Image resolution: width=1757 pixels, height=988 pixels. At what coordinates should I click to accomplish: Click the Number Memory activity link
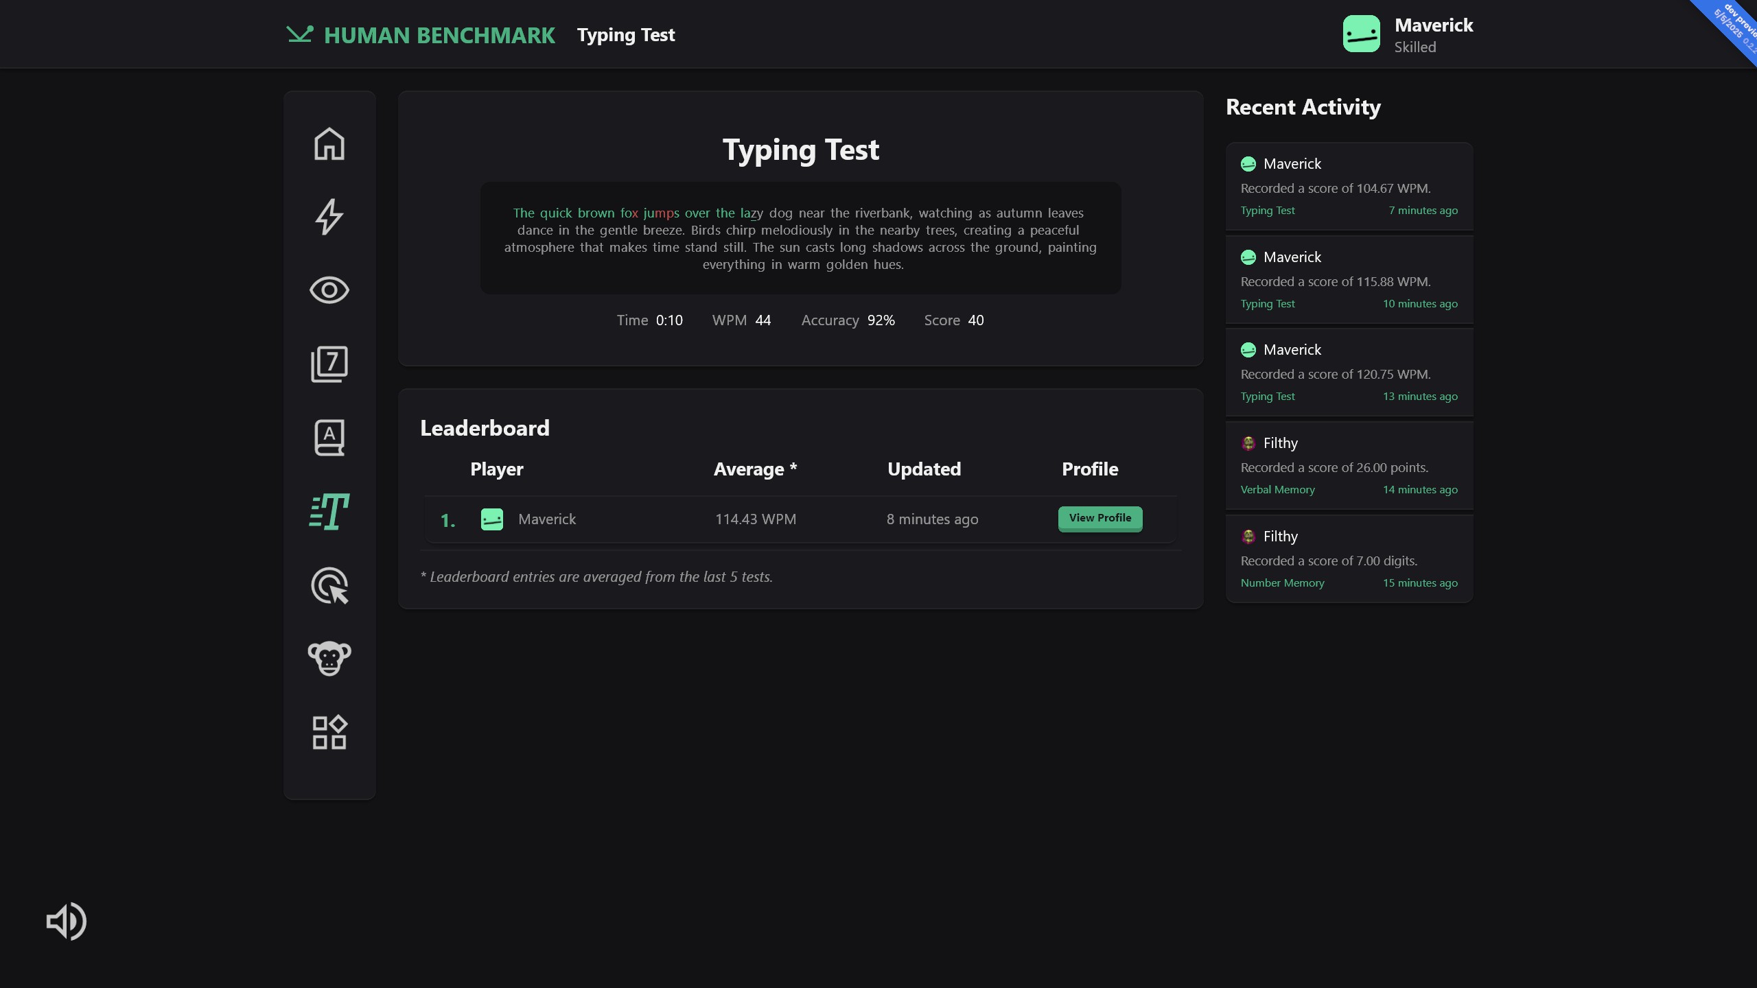(x=1282, y=583)
